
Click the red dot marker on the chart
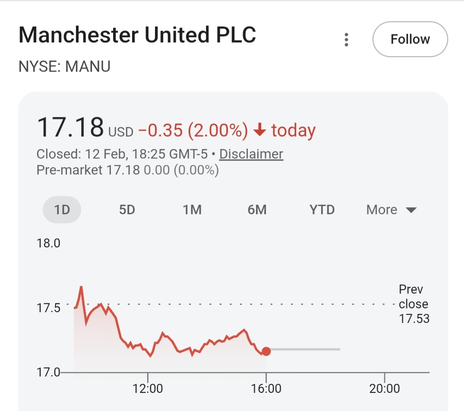tap(266, 351)
